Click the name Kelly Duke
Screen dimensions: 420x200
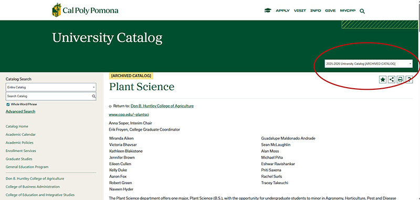(x=118, y=170)
